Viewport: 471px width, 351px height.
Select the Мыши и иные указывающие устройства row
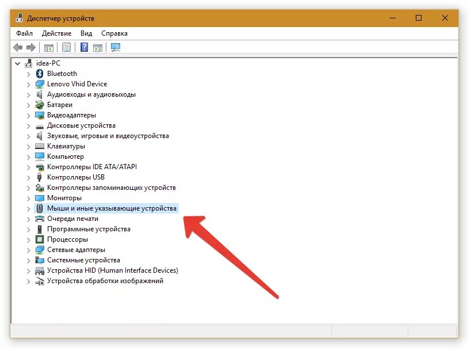coord(106,208)
